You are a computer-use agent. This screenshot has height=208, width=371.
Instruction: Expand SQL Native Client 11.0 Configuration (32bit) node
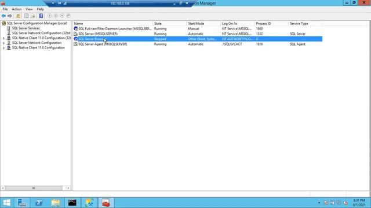coord(3,38)
